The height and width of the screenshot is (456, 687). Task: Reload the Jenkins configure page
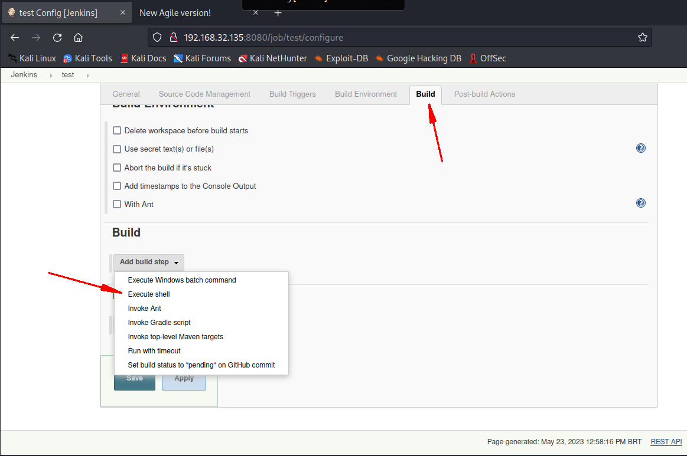pyautogui.click(x=57, y=38)
